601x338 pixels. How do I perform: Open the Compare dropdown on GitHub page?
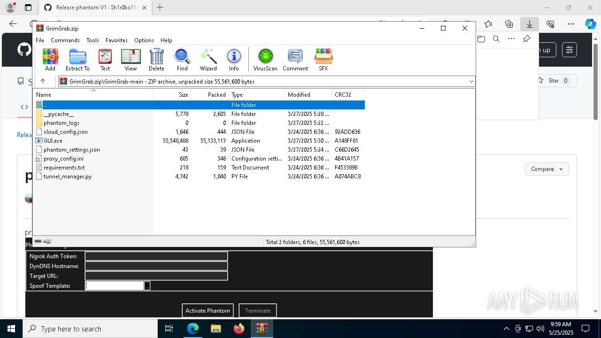[547, 169]
